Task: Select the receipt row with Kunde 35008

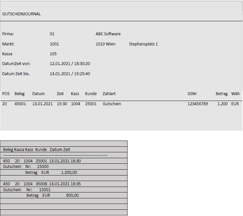Action: pyautogui.click(x=42, y=184)
